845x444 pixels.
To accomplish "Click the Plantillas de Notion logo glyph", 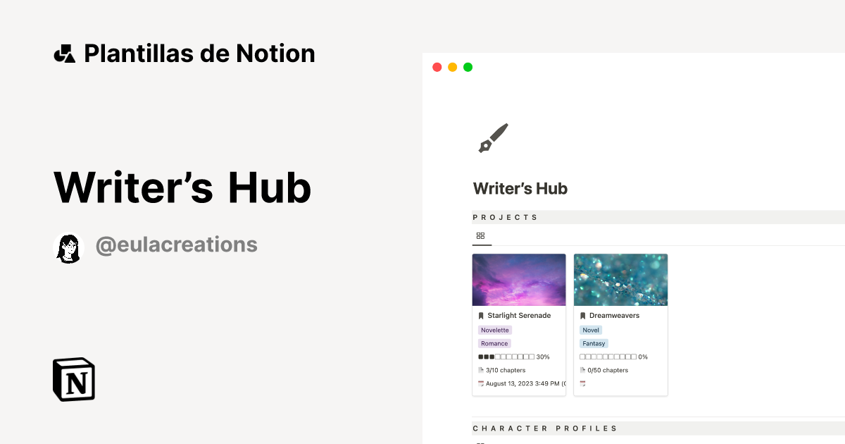I will (65, 53).
